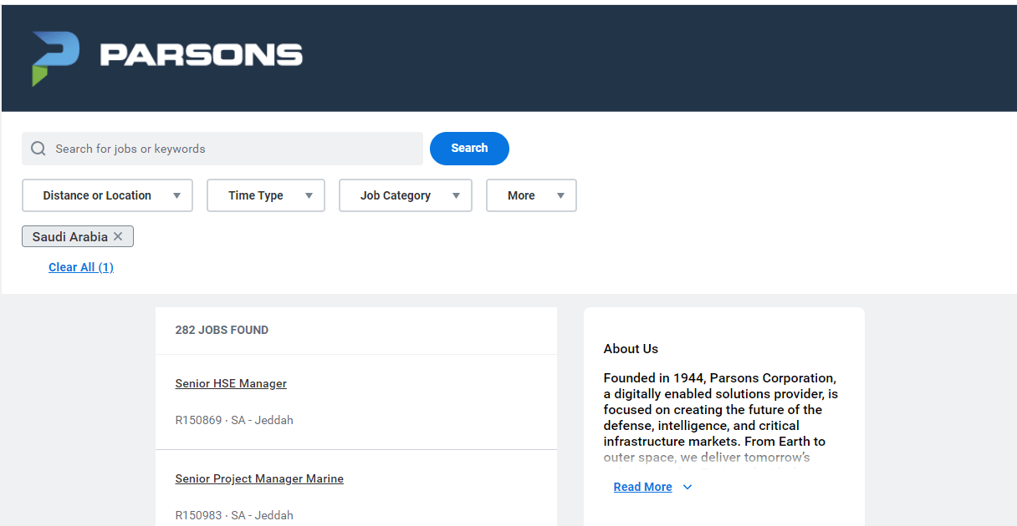Click the Saudi Arabia filter label
1017x526 pixels.
[x=70, y=237]
